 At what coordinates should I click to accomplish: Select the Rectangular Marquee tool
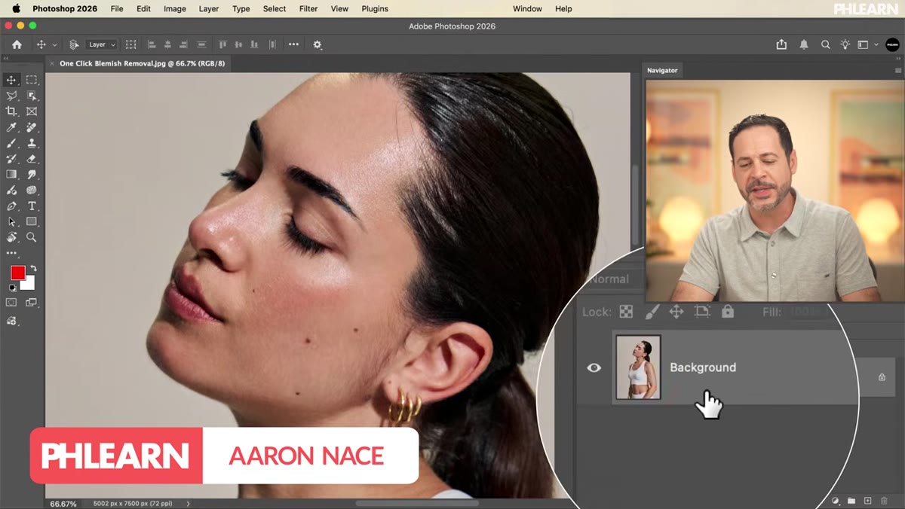tap(32, 80)
